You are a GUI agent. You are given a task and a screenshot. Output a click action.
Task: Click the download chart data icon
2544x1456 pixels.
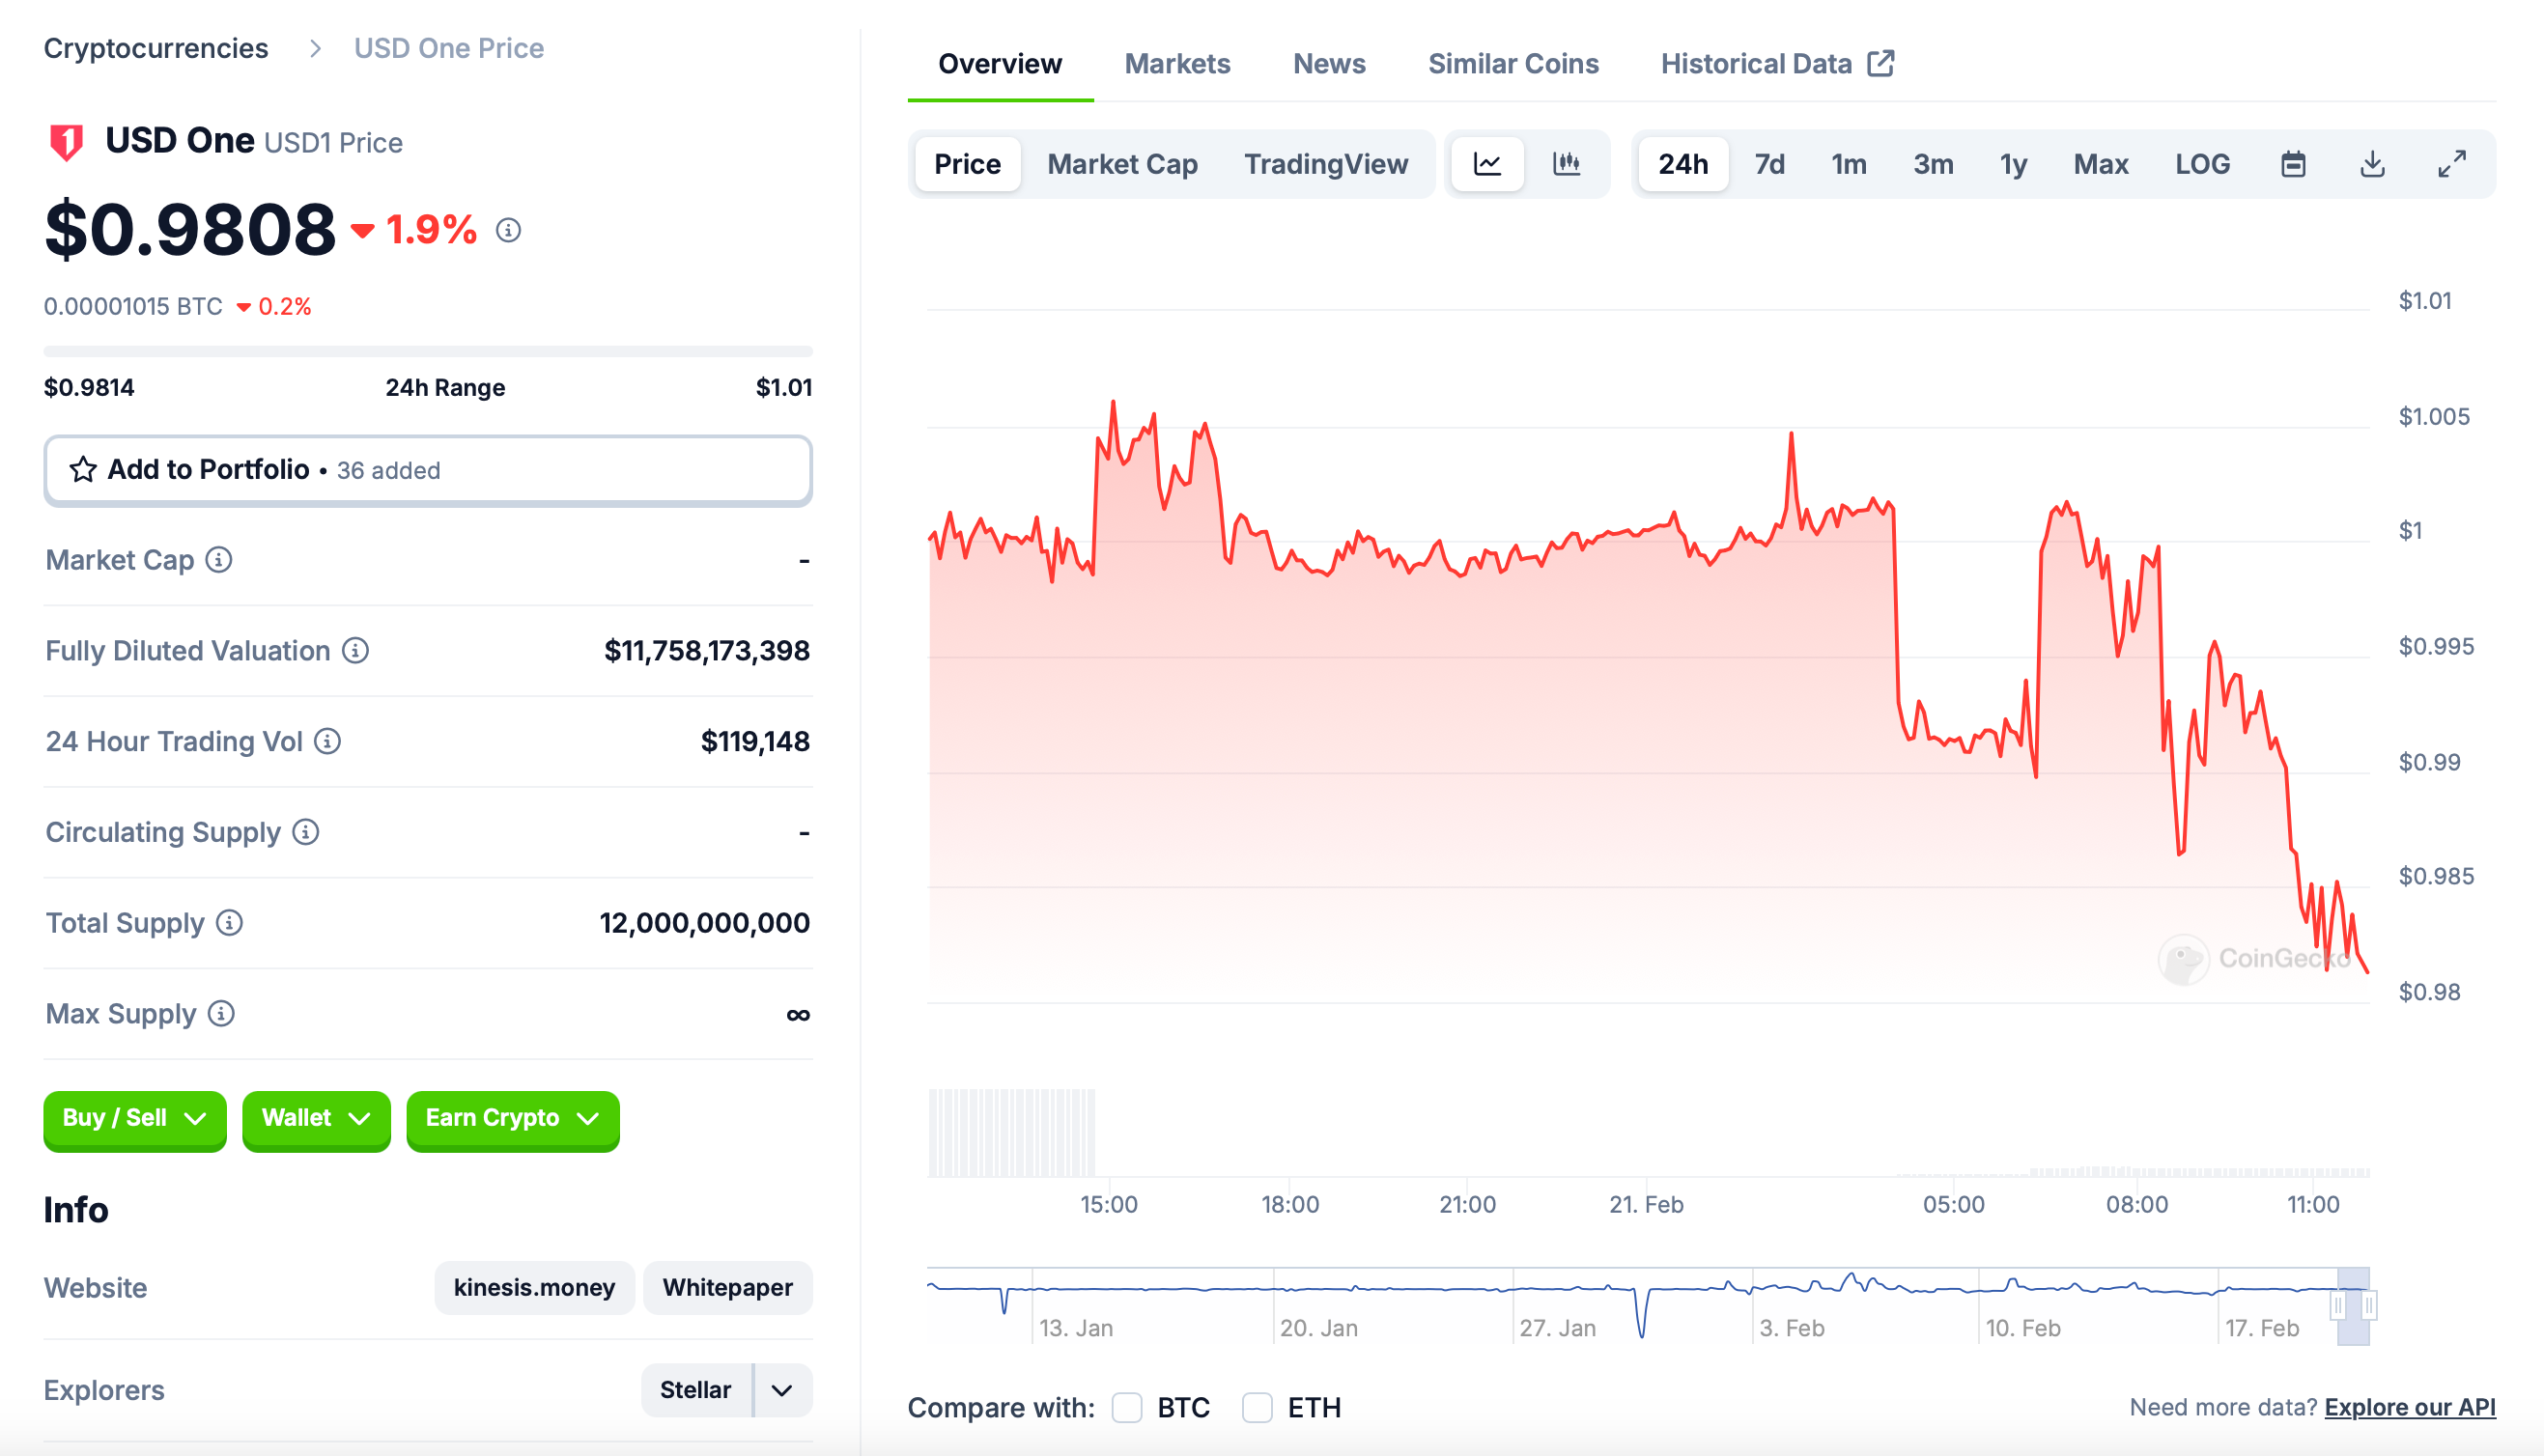click(2372, 164)
